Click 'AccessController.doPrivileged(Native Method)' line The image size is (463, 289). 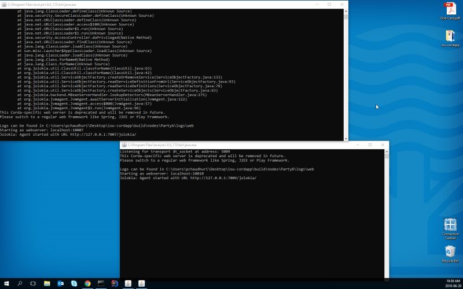pos(84,38)
